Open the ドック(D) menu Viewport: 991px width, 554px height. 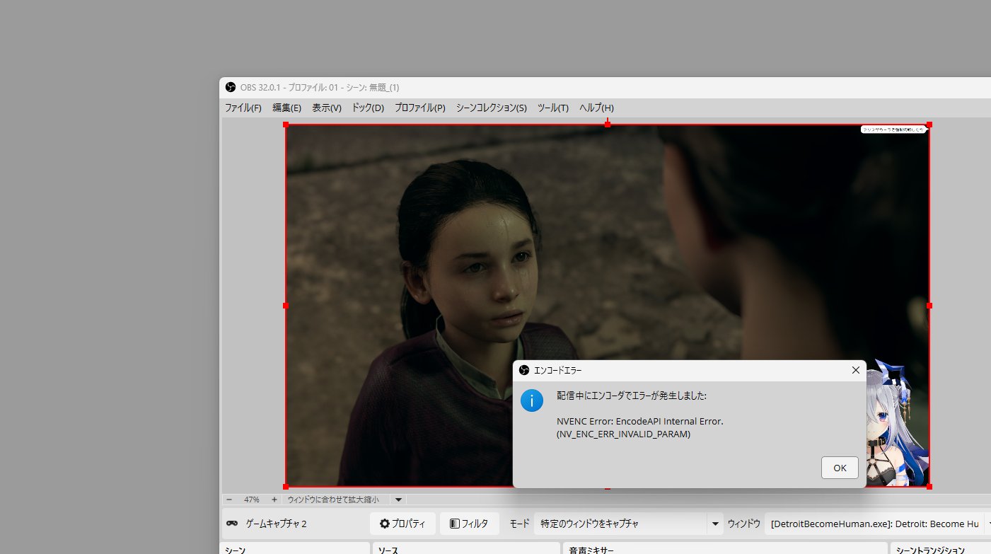click(367, 108)
